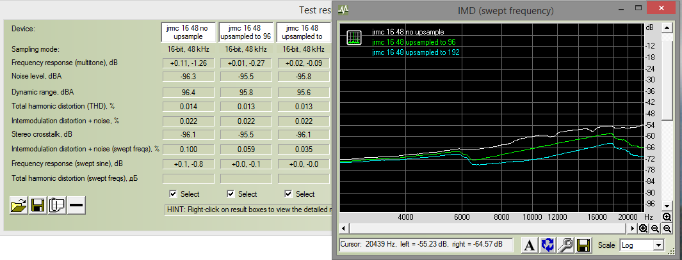The height and width of the screenshot is (260, 682).
Task: Click swept sine frequency response +0.0, -0.0
Action: (x=304, y=164)
